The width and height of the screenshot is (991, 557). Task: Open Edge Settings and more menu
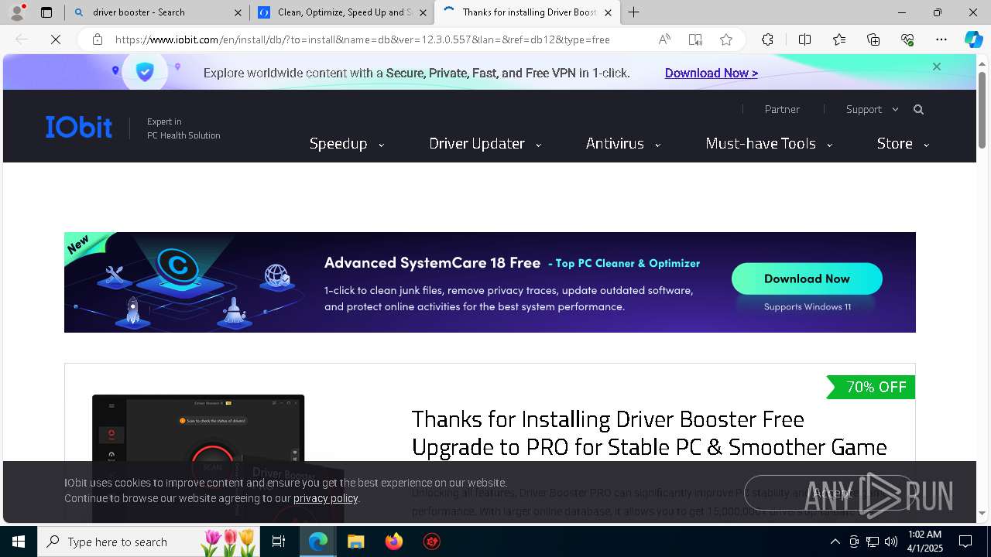(x=941, y=39)
